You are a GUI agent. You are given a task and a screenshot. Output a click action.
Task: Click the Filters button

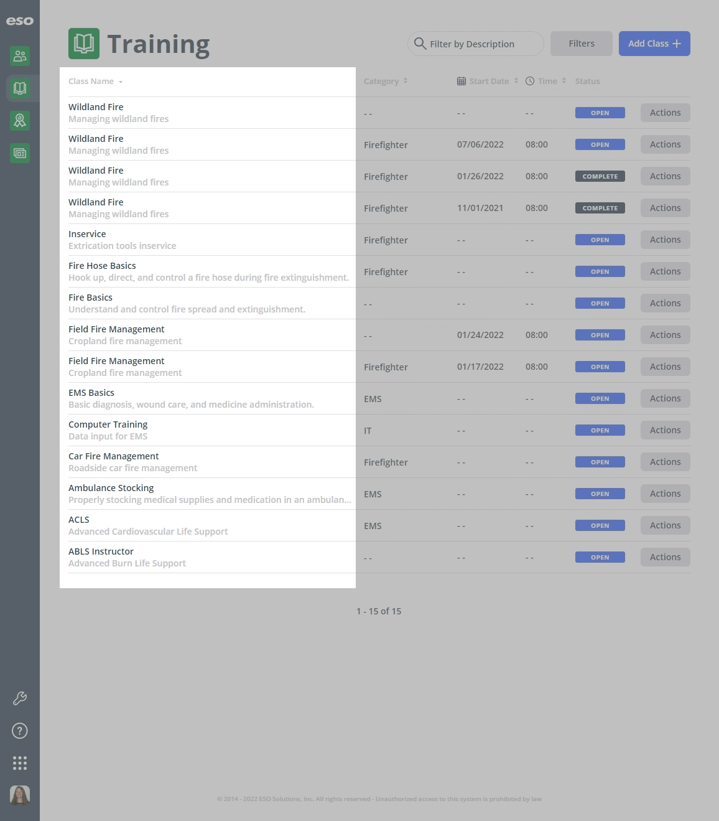tap(581, 44)
